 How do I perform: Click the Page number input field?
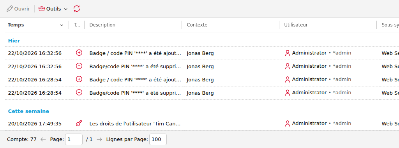tap(74, 139)
